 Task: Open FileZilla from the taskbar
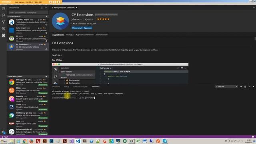click(38, 141)
